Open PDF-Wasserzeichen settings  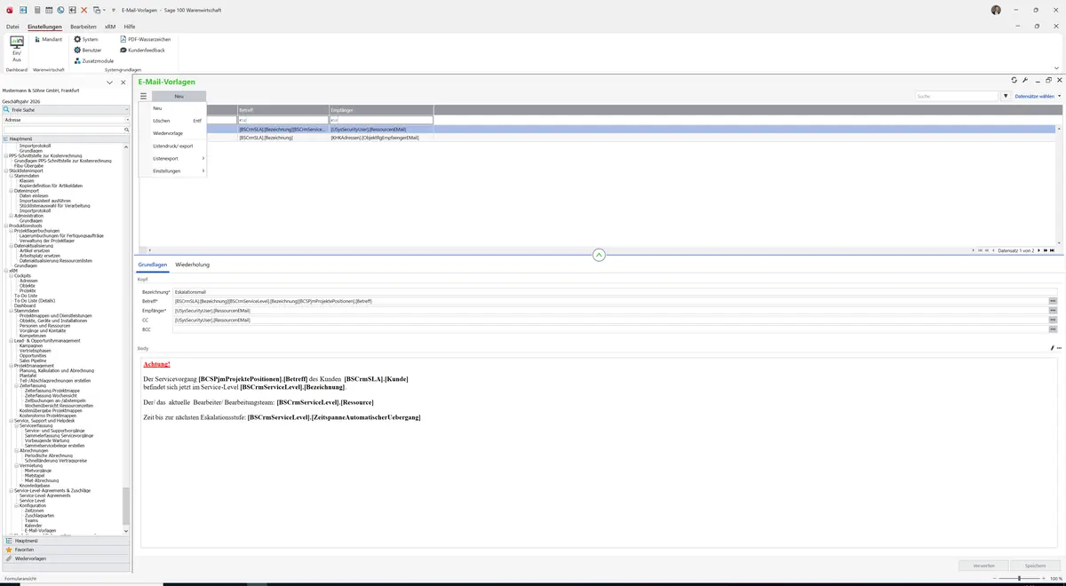tap(145, 39)
